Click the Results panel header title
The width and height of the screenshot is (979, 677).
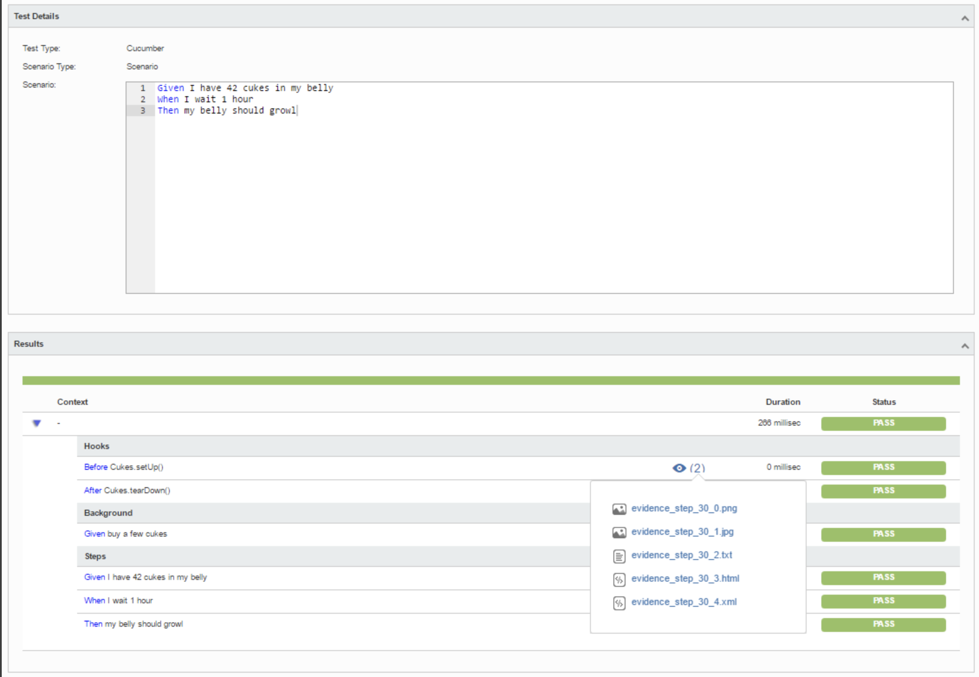click(29, 344)
